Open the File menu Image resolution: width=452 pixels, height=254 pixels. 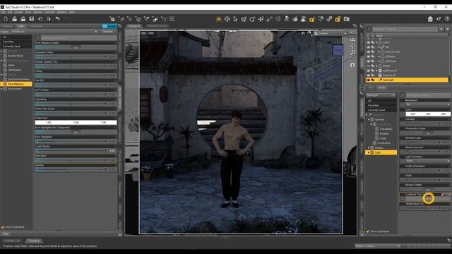(x=3, y=12)
